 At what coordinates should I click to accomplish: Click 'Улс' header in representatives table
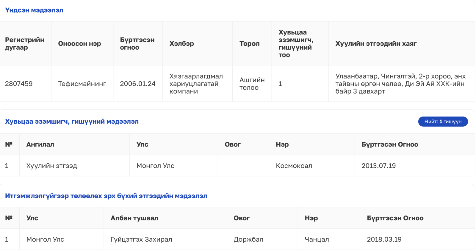click(x=32, y=218)
